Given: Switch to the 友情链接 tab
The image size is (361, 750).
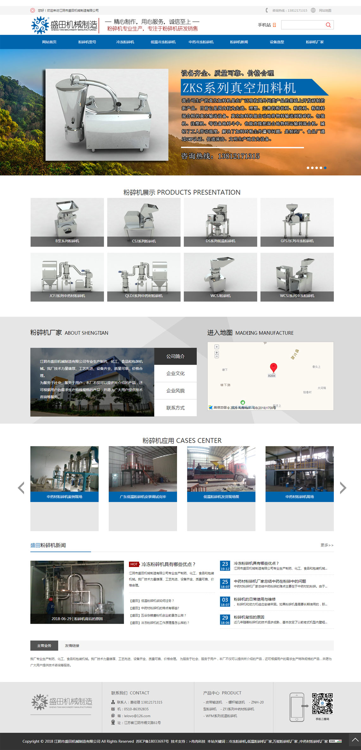Looking at the screenshot, I should point(72,646).
